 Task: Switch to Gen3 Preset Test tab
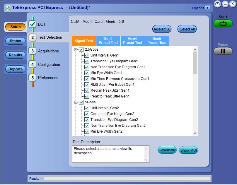pyautogui.click(x=108, y=41)
